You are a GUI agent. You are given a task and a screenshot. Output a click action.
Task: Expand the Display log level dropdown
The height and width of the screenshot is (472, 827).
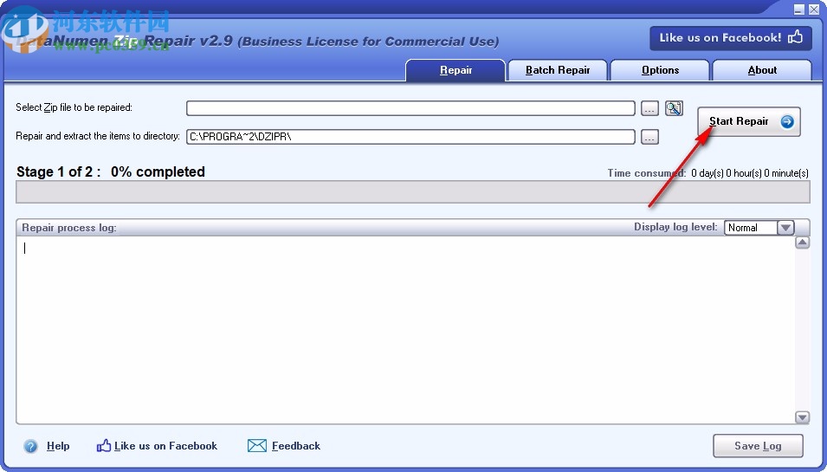(785, 228)
